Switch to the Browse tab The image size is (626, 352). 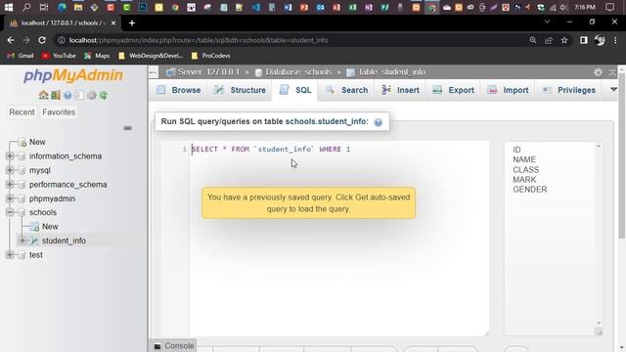pyautogui.click(x=179, y=90)
